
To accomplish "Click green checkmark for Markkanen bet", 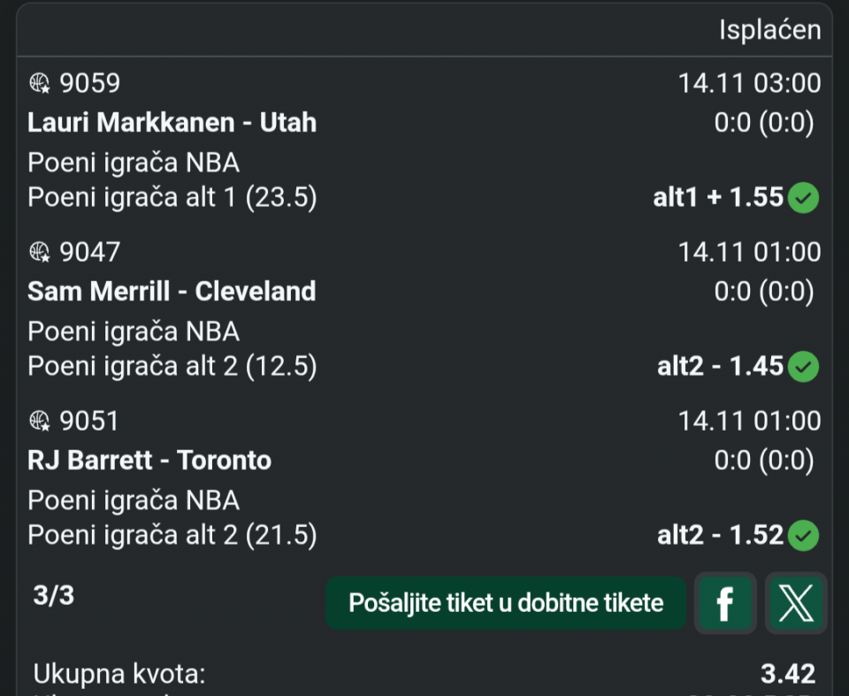I will (x=804, y=197).
